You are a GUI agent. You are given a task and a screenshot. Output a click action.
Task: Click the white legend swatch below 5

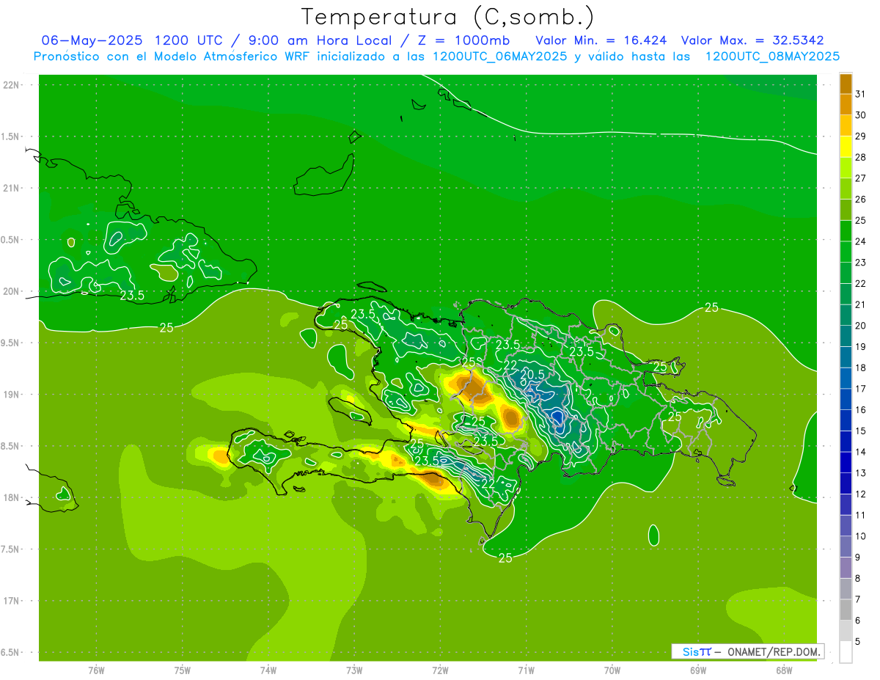coord(846,652)
